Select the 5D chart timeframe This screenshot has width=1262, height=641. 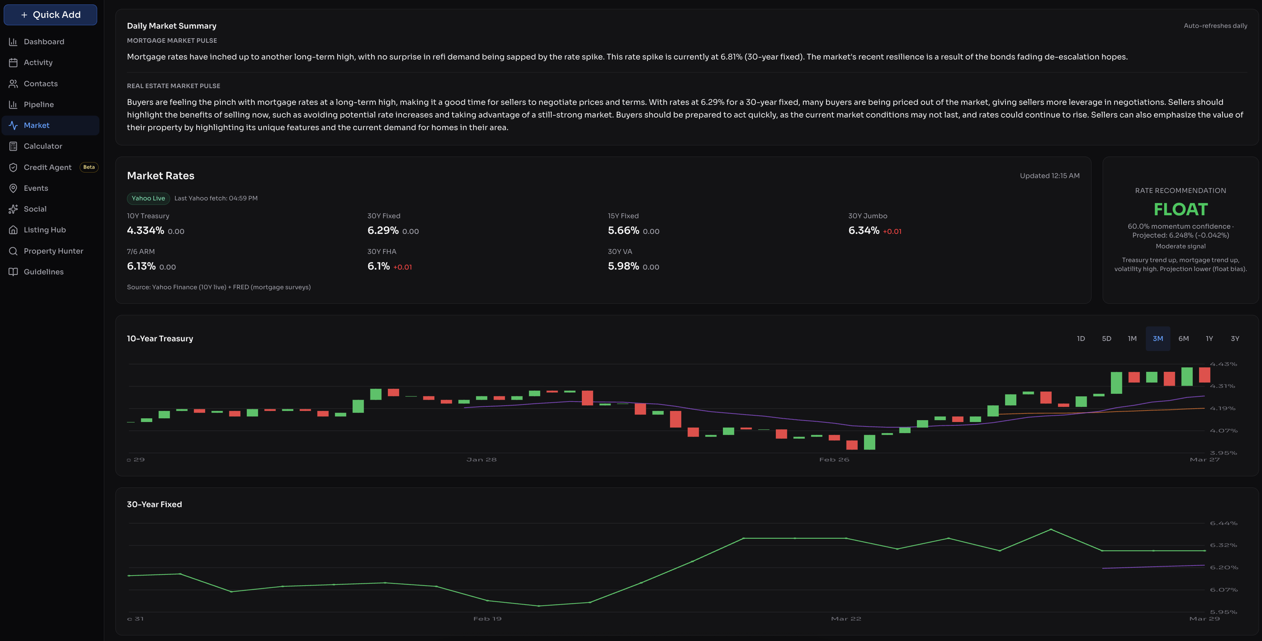1106,339
